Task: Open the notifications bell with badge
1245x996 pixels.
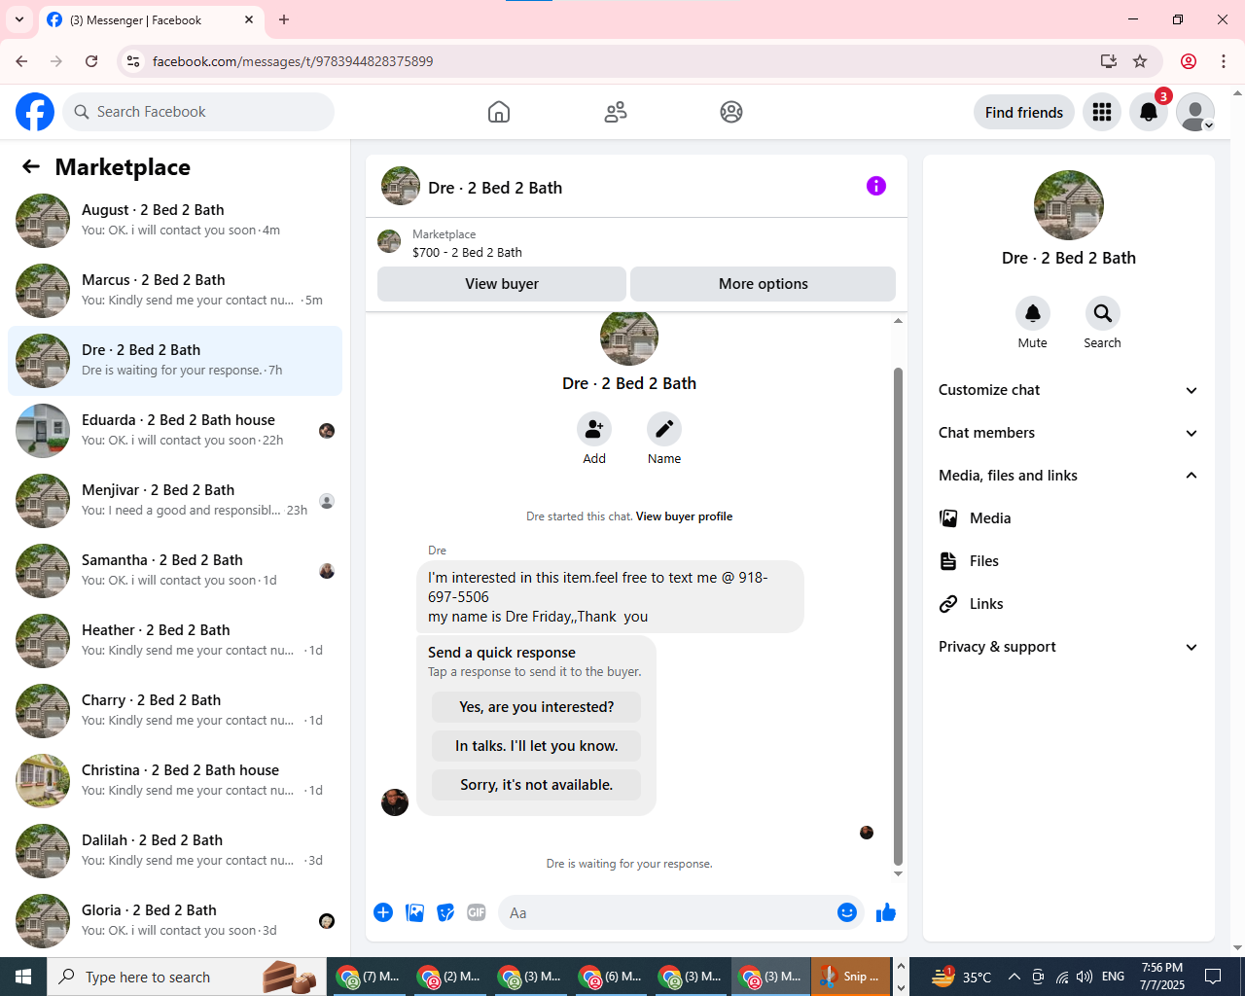Action: (x=1149, y=112)
